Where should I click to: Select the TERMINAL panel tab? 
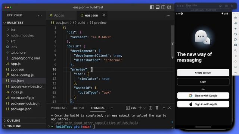[98, 108]
